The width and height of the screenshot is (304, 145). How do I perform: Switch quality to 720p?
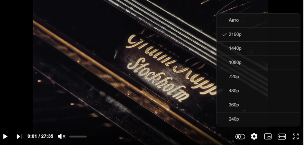pos(258,77)
